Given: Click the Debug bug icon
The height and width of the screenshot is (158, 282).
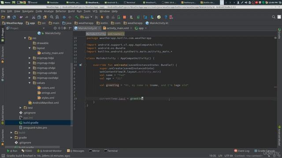Looking at the screenshot, I should pyautogui.click(x=108, y=17).
